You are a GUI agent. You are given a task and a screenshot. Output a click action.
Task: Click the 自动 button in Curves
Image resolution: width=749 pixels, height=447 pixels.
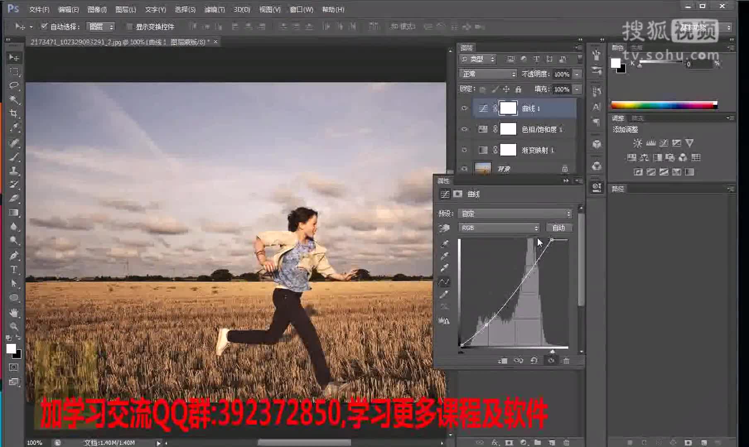click(x=558, y=228)
